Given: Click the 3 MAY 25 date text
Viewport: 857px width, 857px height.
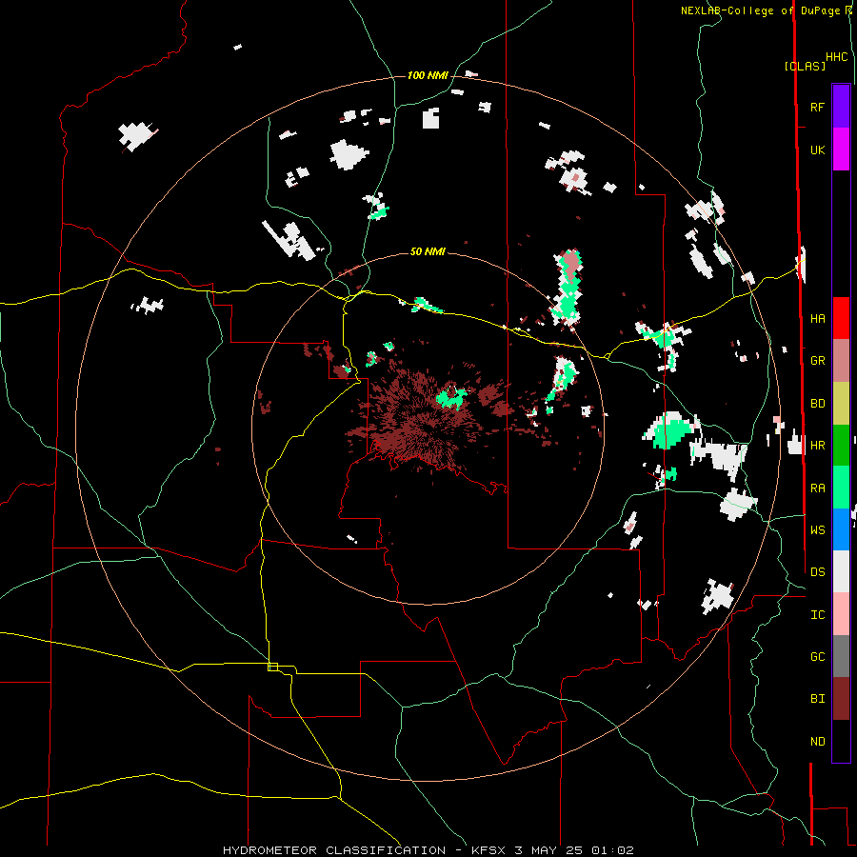Looking at the screenshot, I should 550,850.
